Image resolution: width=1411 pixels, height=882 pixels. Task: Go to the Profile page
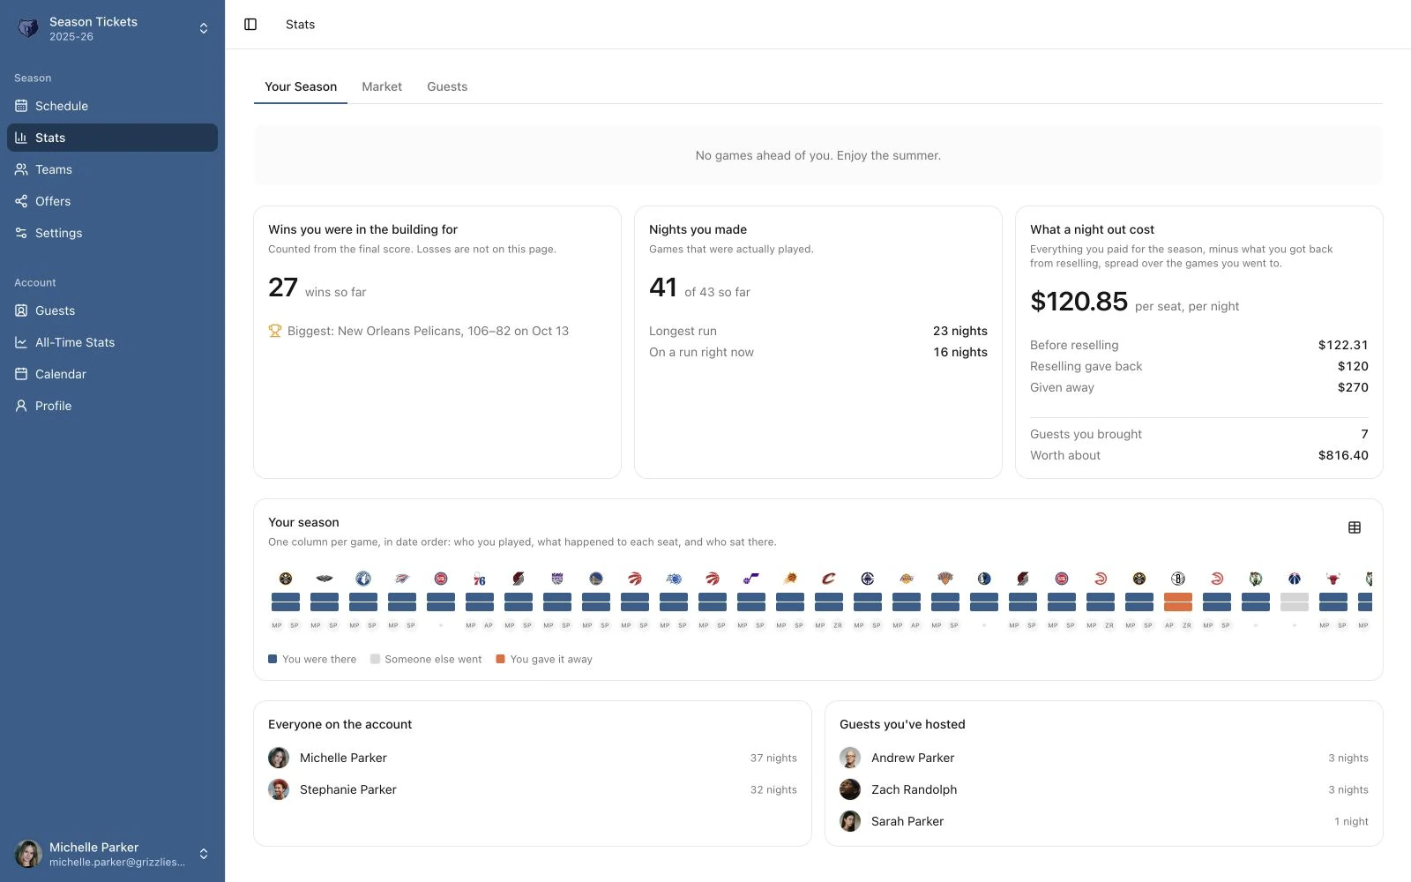click(x=112, y=406)
